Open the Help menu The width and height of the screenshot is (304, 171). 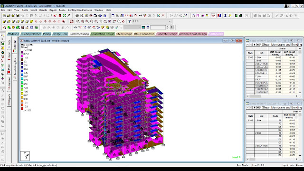(x=108, y=10)
